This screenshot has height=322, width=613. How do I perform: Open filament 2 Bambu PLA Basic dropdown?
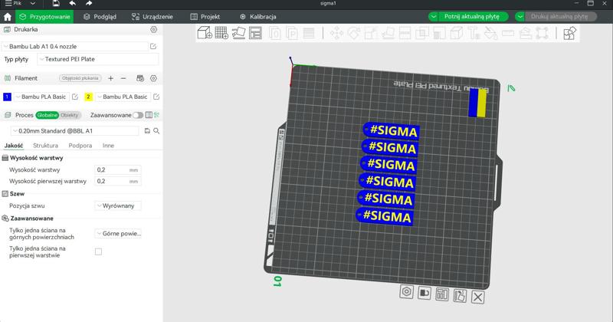[x=123, y=97]
